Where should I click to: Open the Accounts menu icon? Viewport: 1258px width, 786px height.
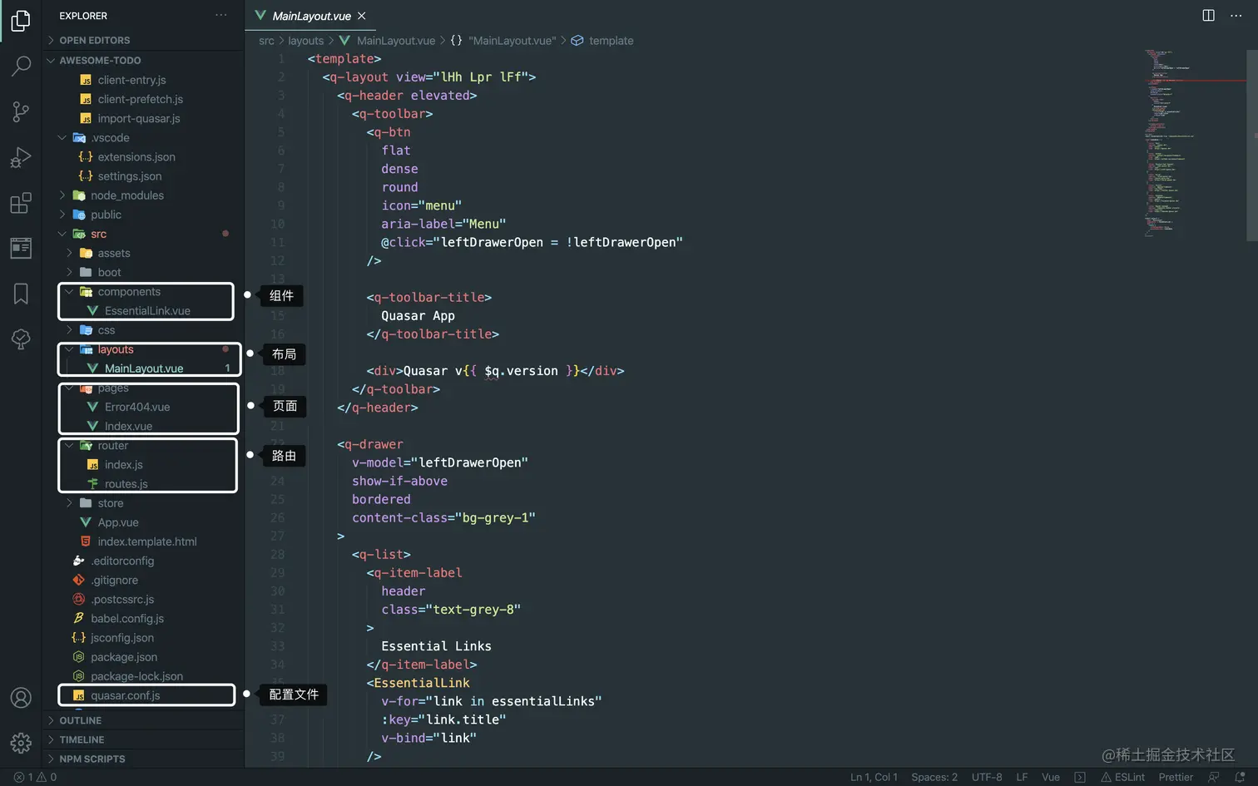[x=21, y=698]
